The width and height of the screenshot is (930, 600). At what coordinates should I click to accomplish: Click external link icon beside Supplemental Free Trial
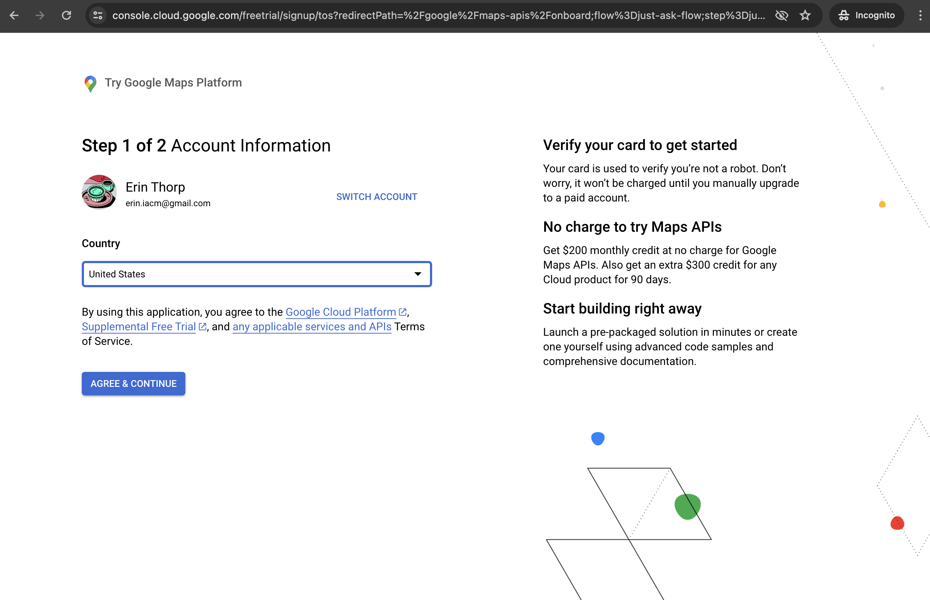click(x=203, y=327)
